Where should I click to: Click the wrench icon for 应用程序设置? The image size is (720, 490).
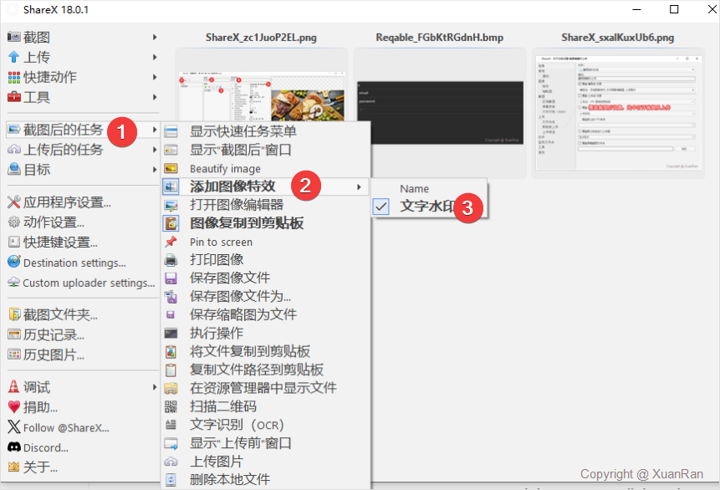[13, 202]
